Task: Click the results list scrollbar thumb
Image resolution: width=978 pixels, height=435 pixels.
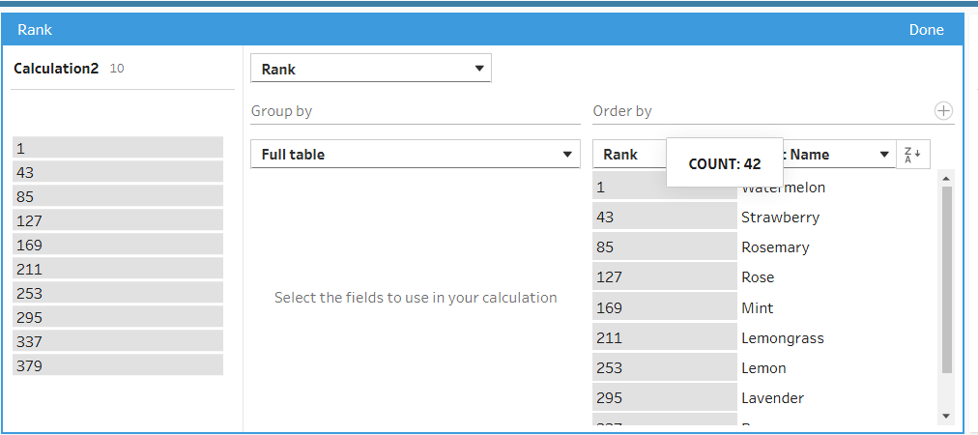Action: 947,279
